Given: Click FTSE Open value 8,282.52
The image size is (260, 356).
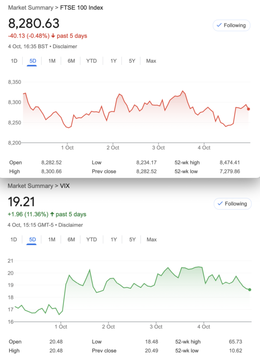Looking at the screenshot, I should point(51,162).
